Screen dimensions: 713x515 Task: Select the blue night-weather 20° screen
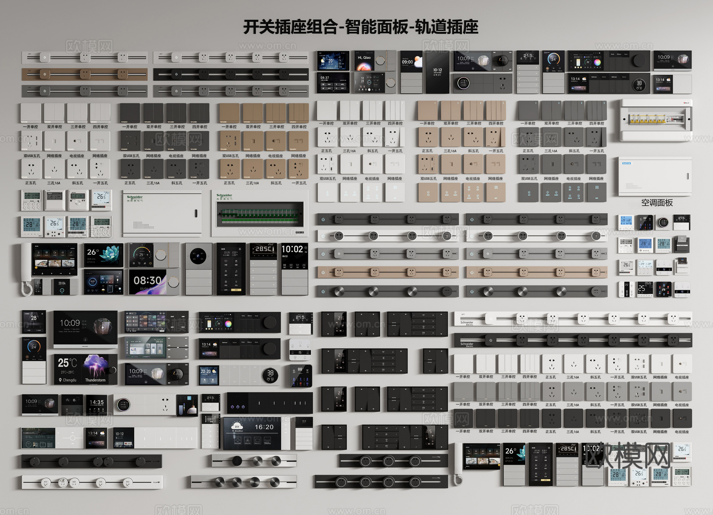coord(333,61)
